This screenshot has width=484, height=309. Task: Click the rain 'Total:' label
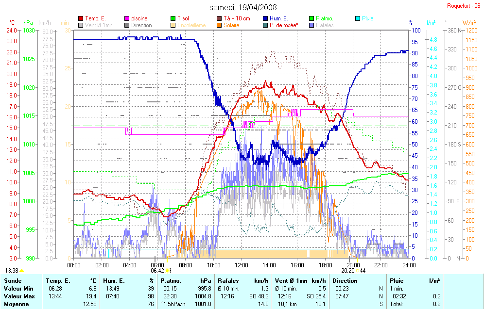(x=397, y=304)
